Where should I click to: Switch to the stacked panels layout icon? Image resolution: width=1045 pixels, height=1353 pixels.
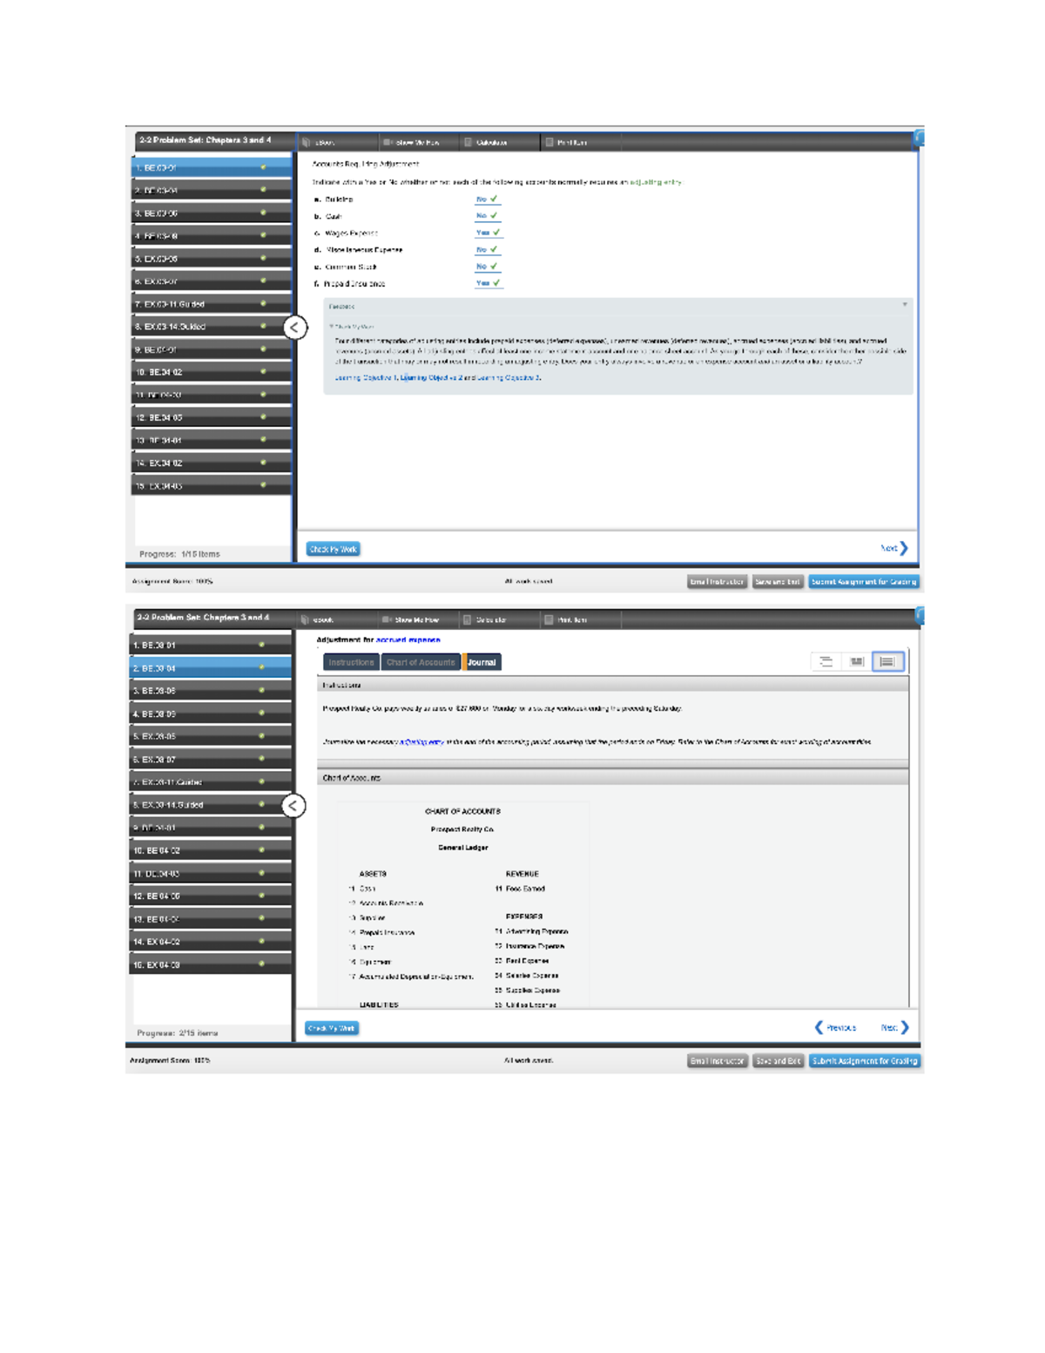click(826, 662)
